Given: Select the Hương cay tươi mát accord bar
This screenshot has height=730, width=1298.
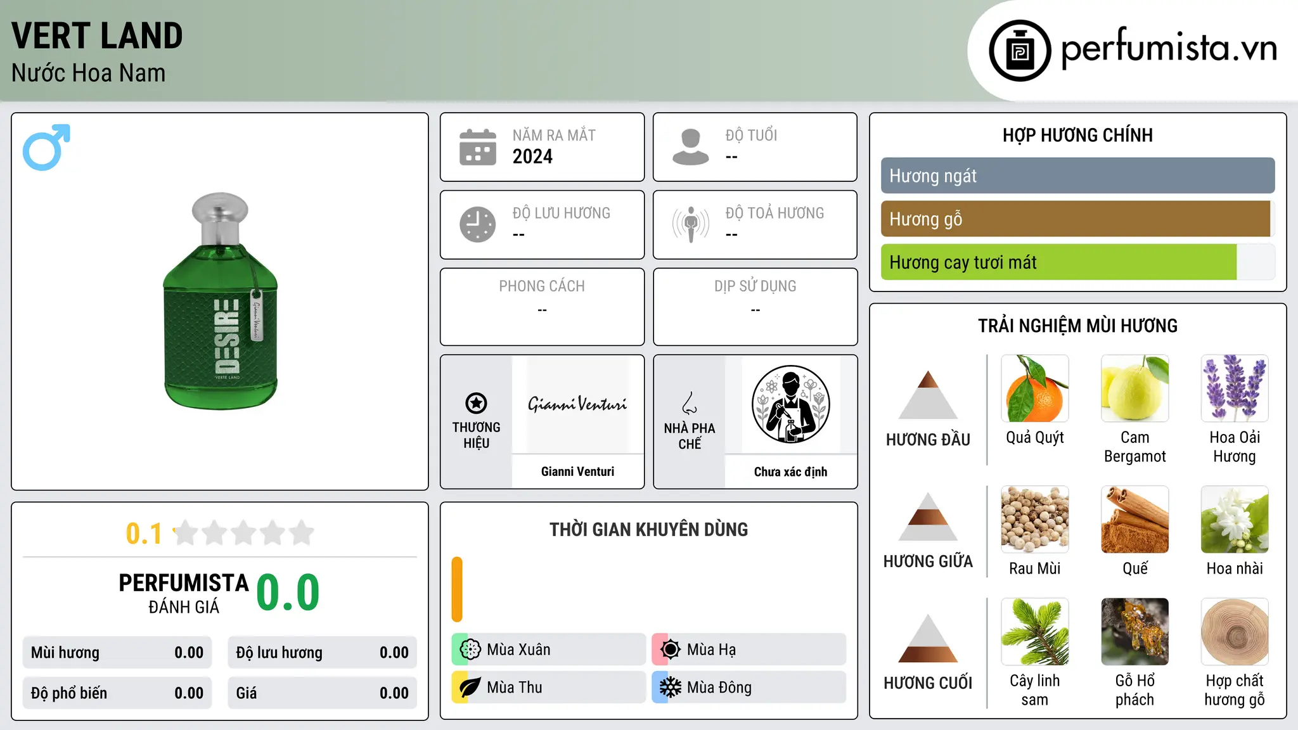Looking at the screenshot, I should pyautogui.click(x=1077, y=262).
